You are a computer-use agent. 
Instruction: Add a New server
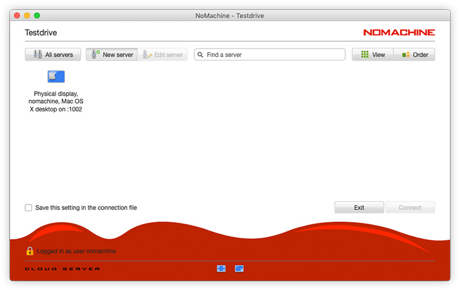coord(112,55)
